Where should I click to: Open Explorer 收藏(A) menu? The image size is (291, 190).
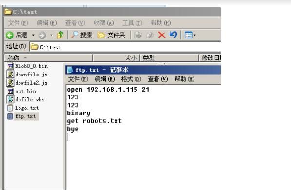pyautogui.click(x=103, y=23)
